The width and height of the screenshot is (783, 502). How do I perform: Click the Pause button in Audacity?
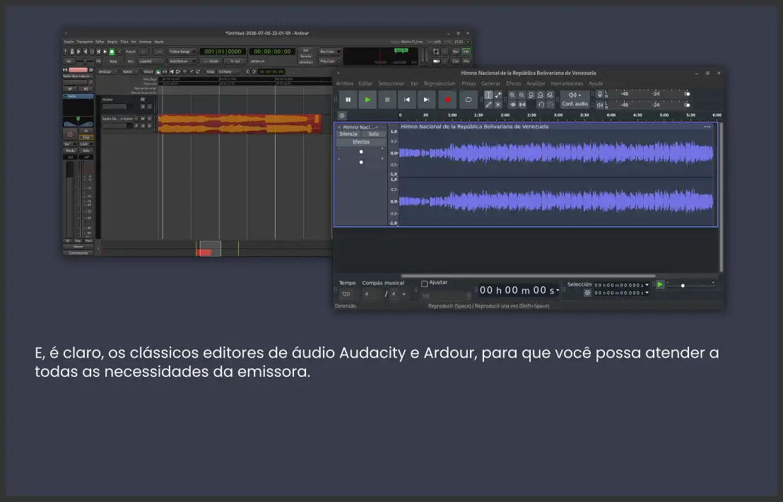tap(348, 100)
